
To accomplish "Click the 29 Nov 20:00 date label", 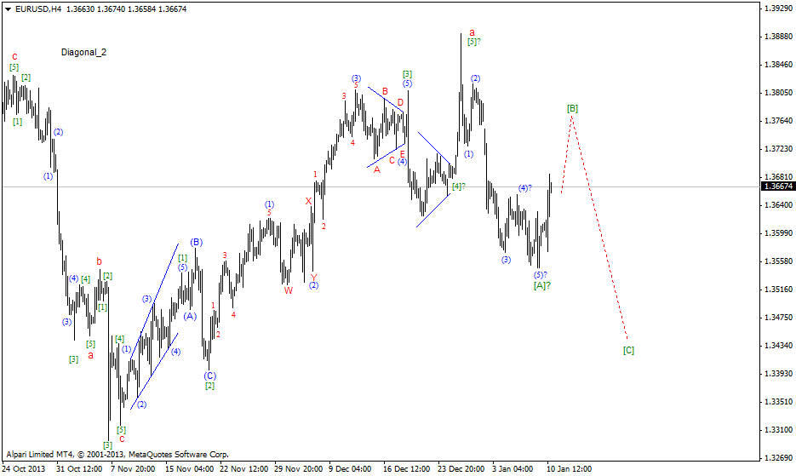I will (x=299, y=469).
